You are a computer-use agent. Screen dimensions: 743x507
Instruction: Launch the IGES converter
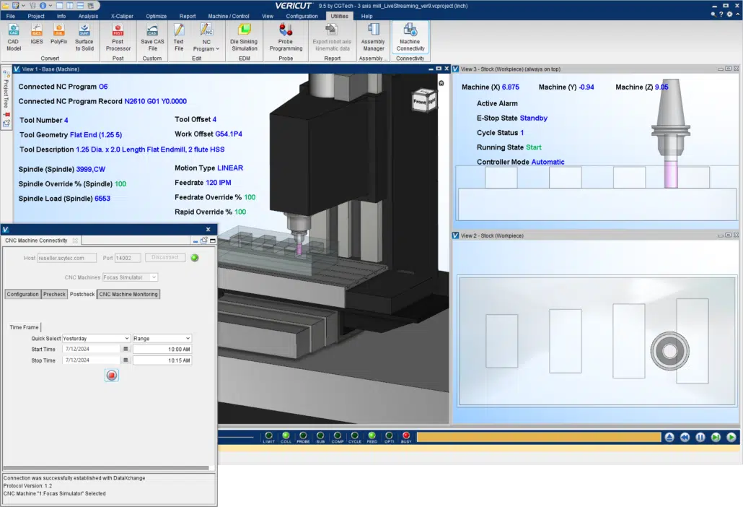click(x=37, y=34)
